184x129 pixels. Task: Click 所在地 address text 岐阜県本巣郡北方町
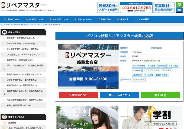(146, 60)
